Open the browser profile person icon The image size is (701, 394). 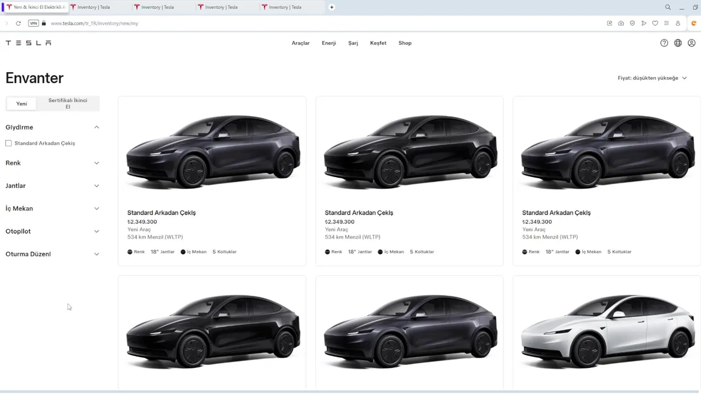tap(678, 23)
